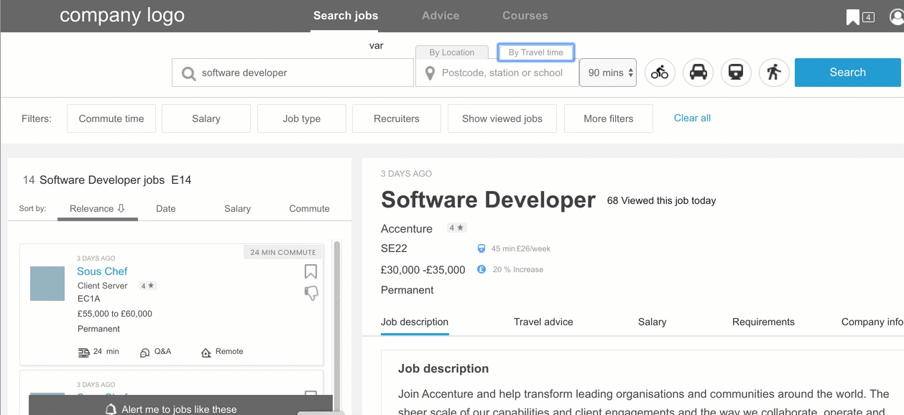Click the SE22 location text
This screenshot has height=415, width=904.
[x=394, y=248]
